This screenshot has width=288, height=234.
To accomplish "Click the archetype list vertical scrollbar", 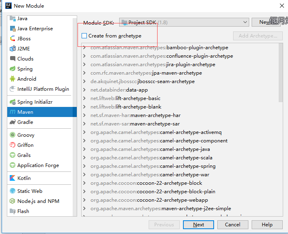I will 281,73.
